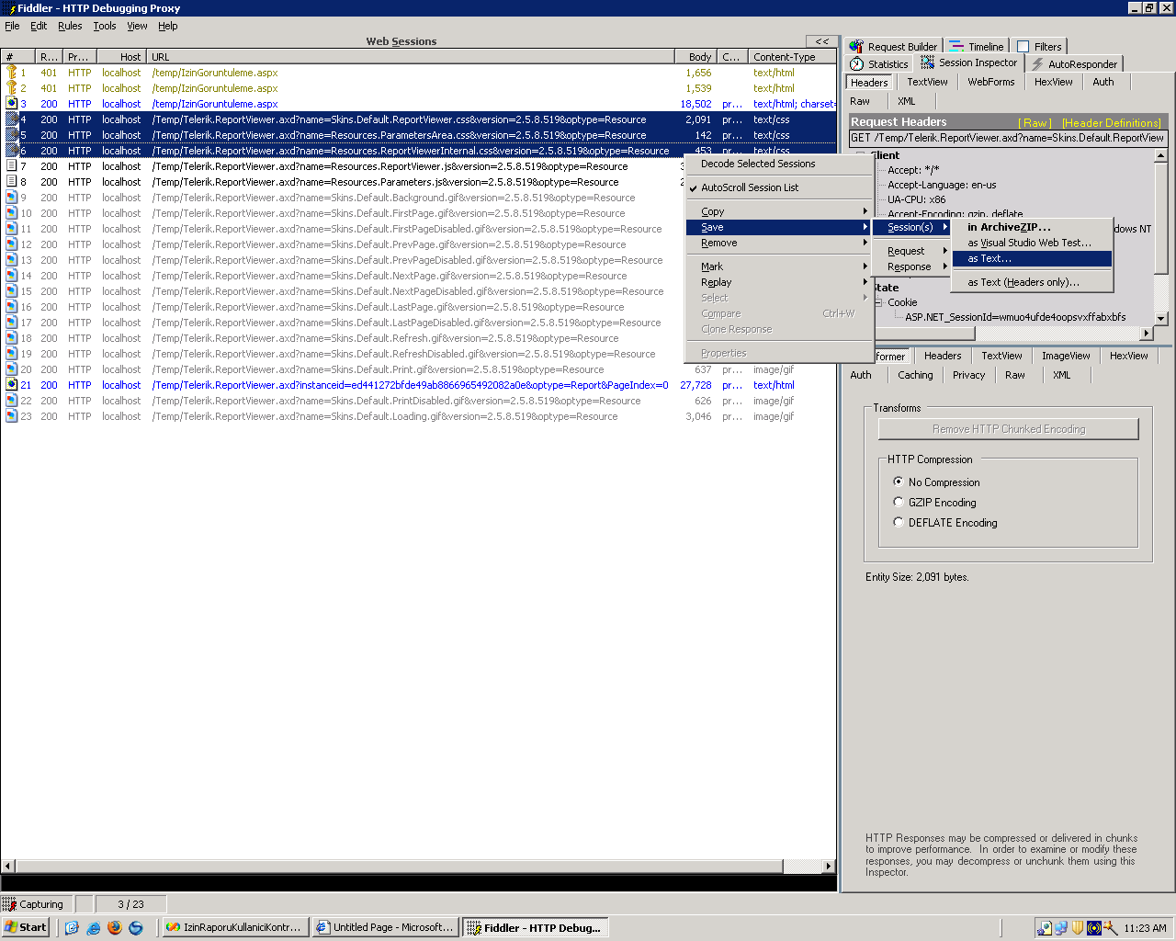1176x941 pixels.
Task: Click the black QuickExec command box
Action: pos(419,883)
